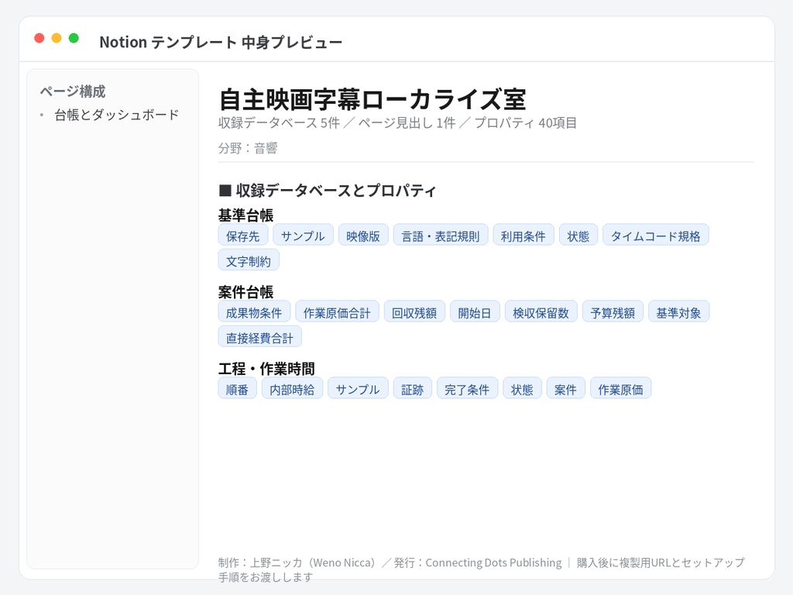This screenshot has height=595, width=793.
Task: Select the タイムコード規格 property tag
Action: (656, 236)
